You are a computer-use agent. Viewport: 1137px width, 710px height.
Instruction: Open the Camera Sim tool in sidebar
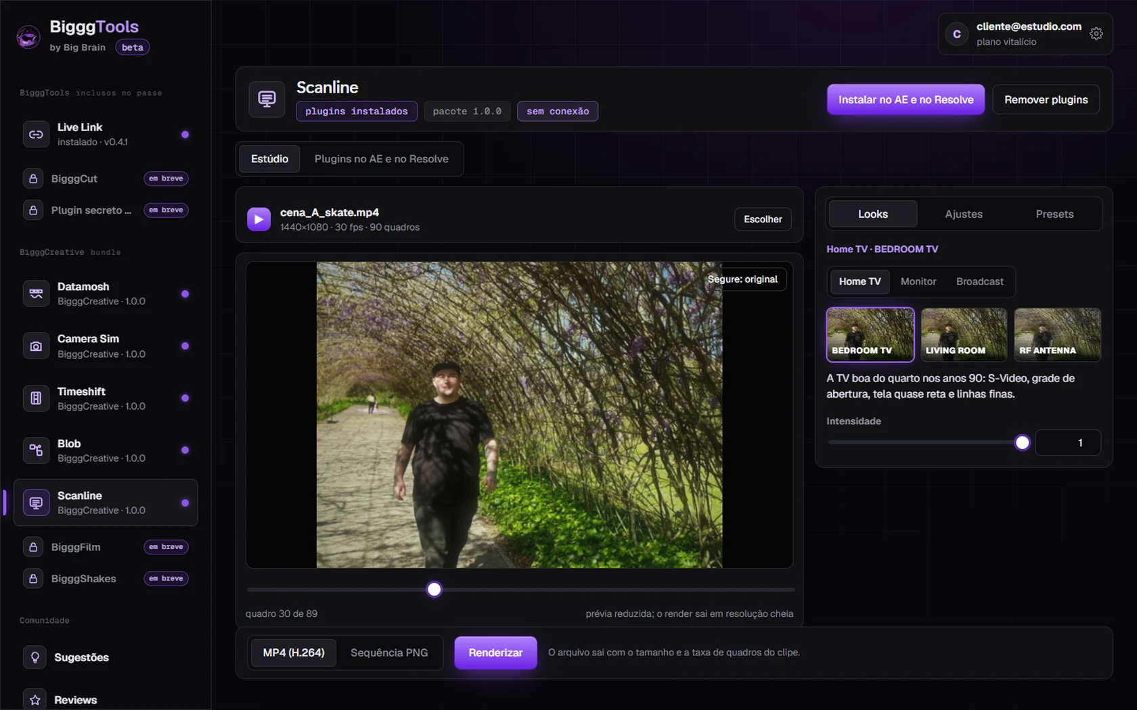click(106, 346)
